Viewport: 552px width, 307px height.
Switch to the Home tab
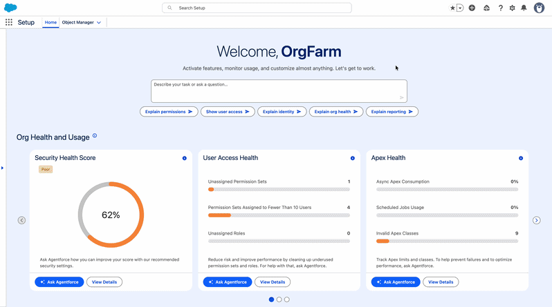tap(50, 23)
